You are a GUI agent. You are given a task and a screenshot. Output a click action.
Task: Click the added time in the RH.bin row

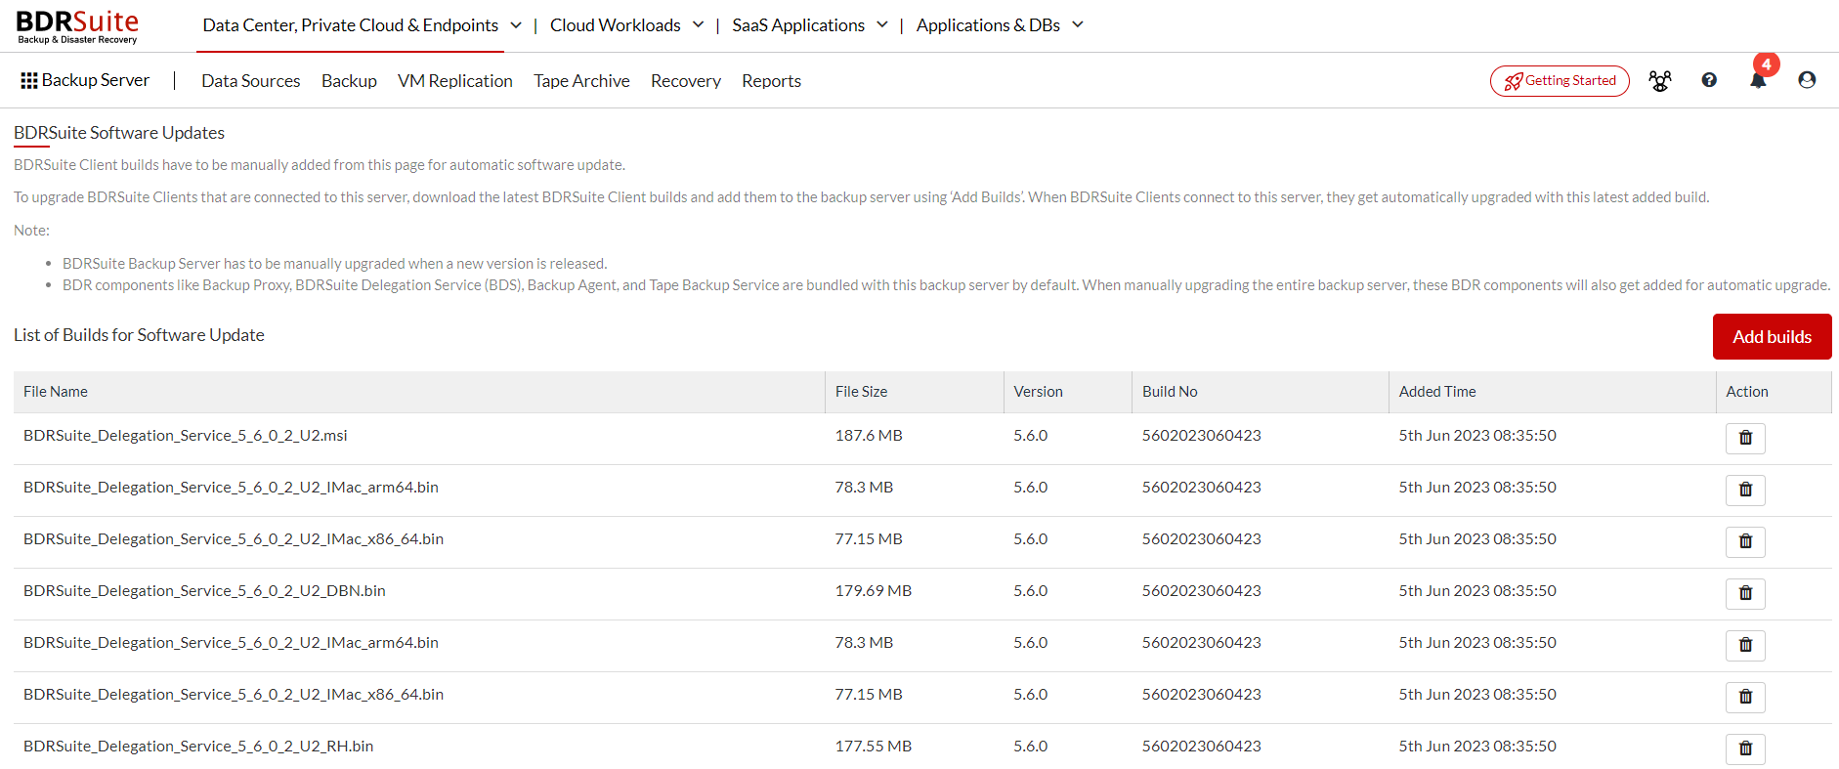click(1477, 747)
